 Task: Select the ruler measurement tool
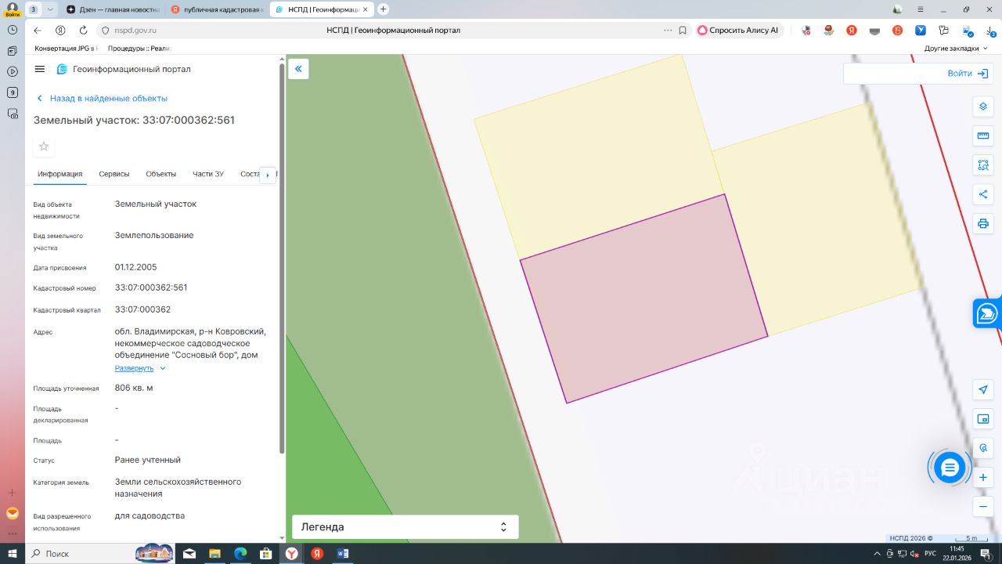[983, 136]
